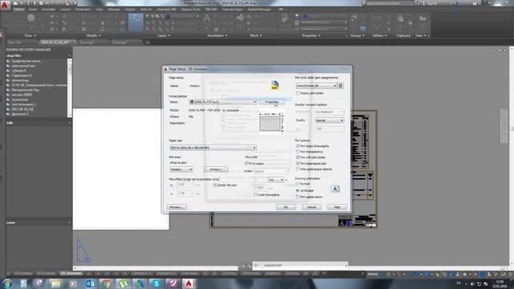Open Skype from the taskbar
This screenshot has width=514, height=289.
click(x=157, y=283)
